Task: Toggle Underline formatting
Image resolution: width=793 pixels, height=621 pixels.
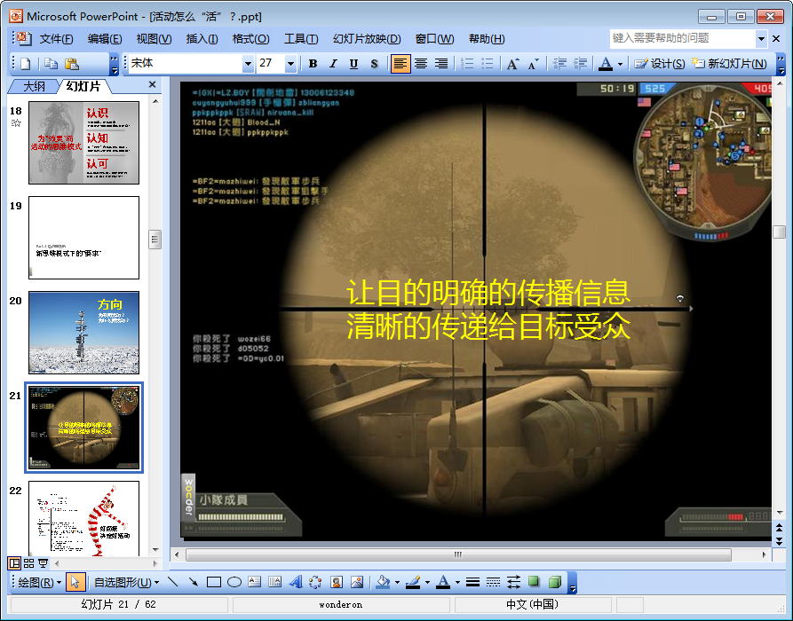Action: click(353, 64)
